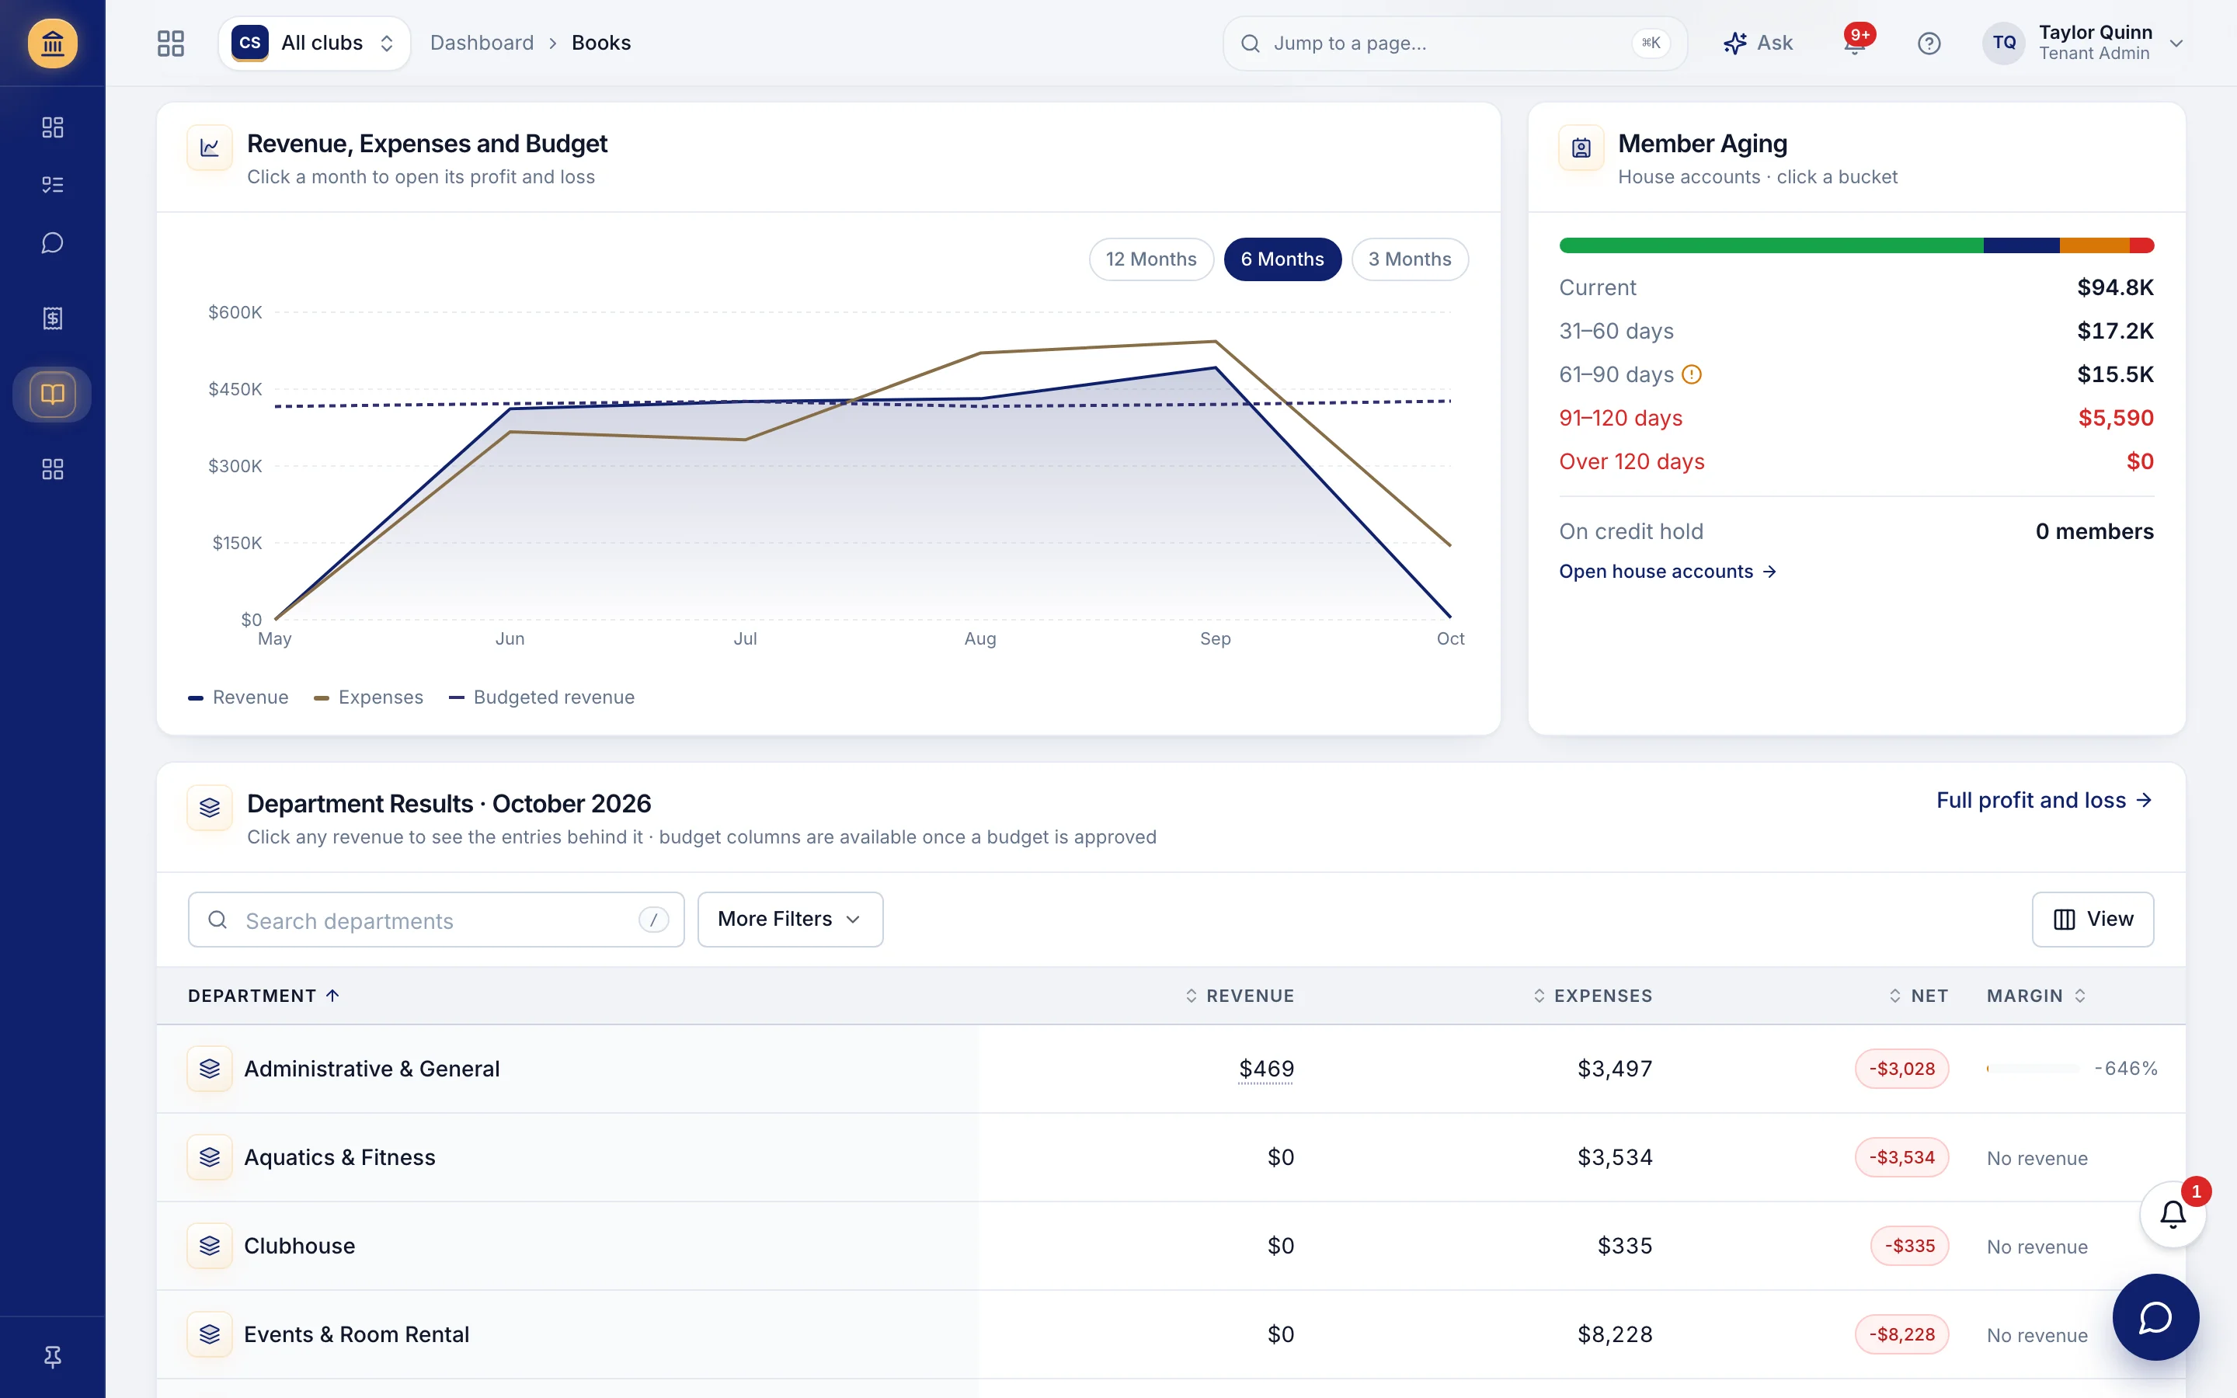The width and height of the screenshot is (2237, 1398).
Task: Sort by Expenses column header
Action: [1592, 996]
